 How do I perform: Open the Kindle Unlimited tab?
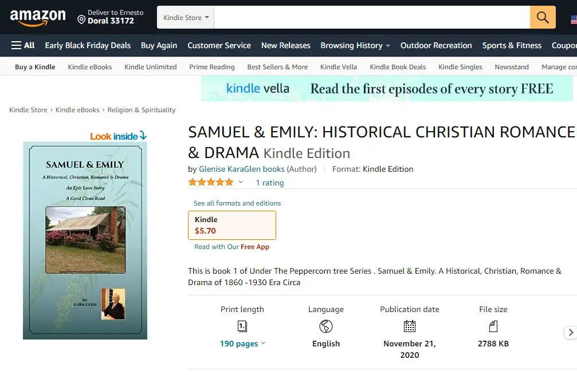pyautogui.click(x=151, y=67)
